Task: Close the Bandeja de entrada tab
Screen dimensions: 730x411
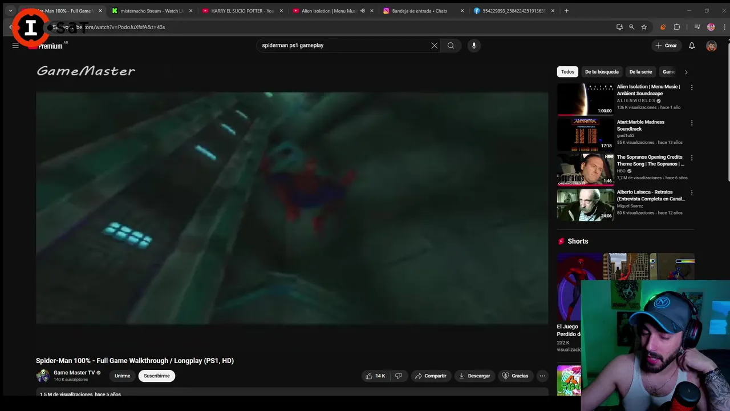Action: [463, 11]
